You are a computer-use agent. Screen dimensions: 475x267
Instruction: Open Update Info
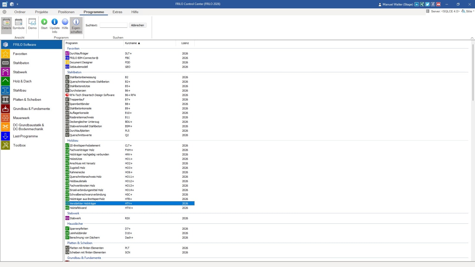(x=54, y=26)
